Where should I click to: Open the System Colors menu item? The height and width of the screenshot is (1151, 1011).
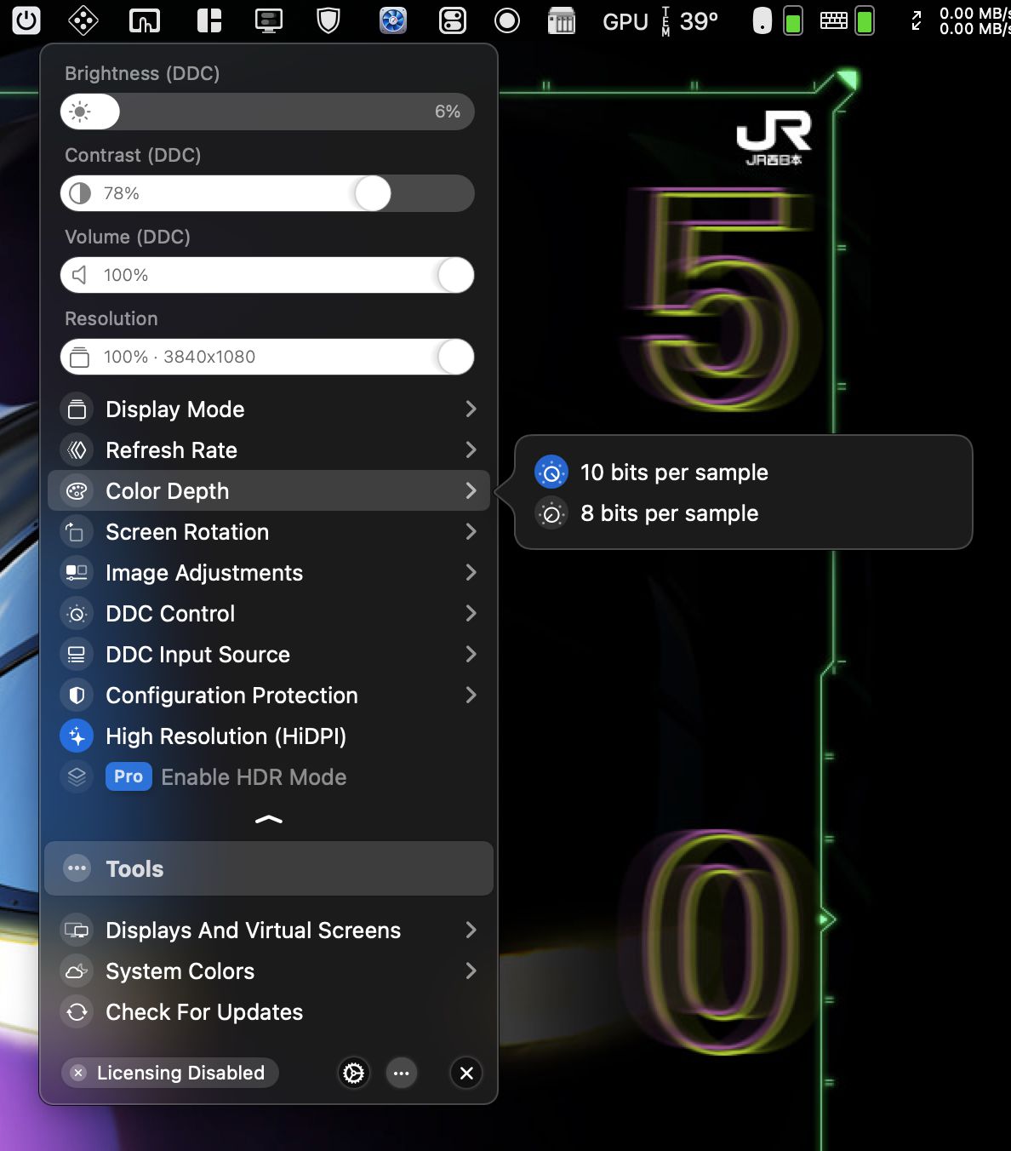coord(269,971)
